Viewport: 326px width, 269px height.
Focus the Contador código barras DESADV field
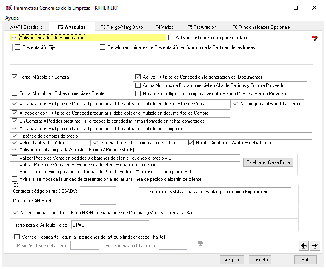pyautogui.click(x=98, y=191)
